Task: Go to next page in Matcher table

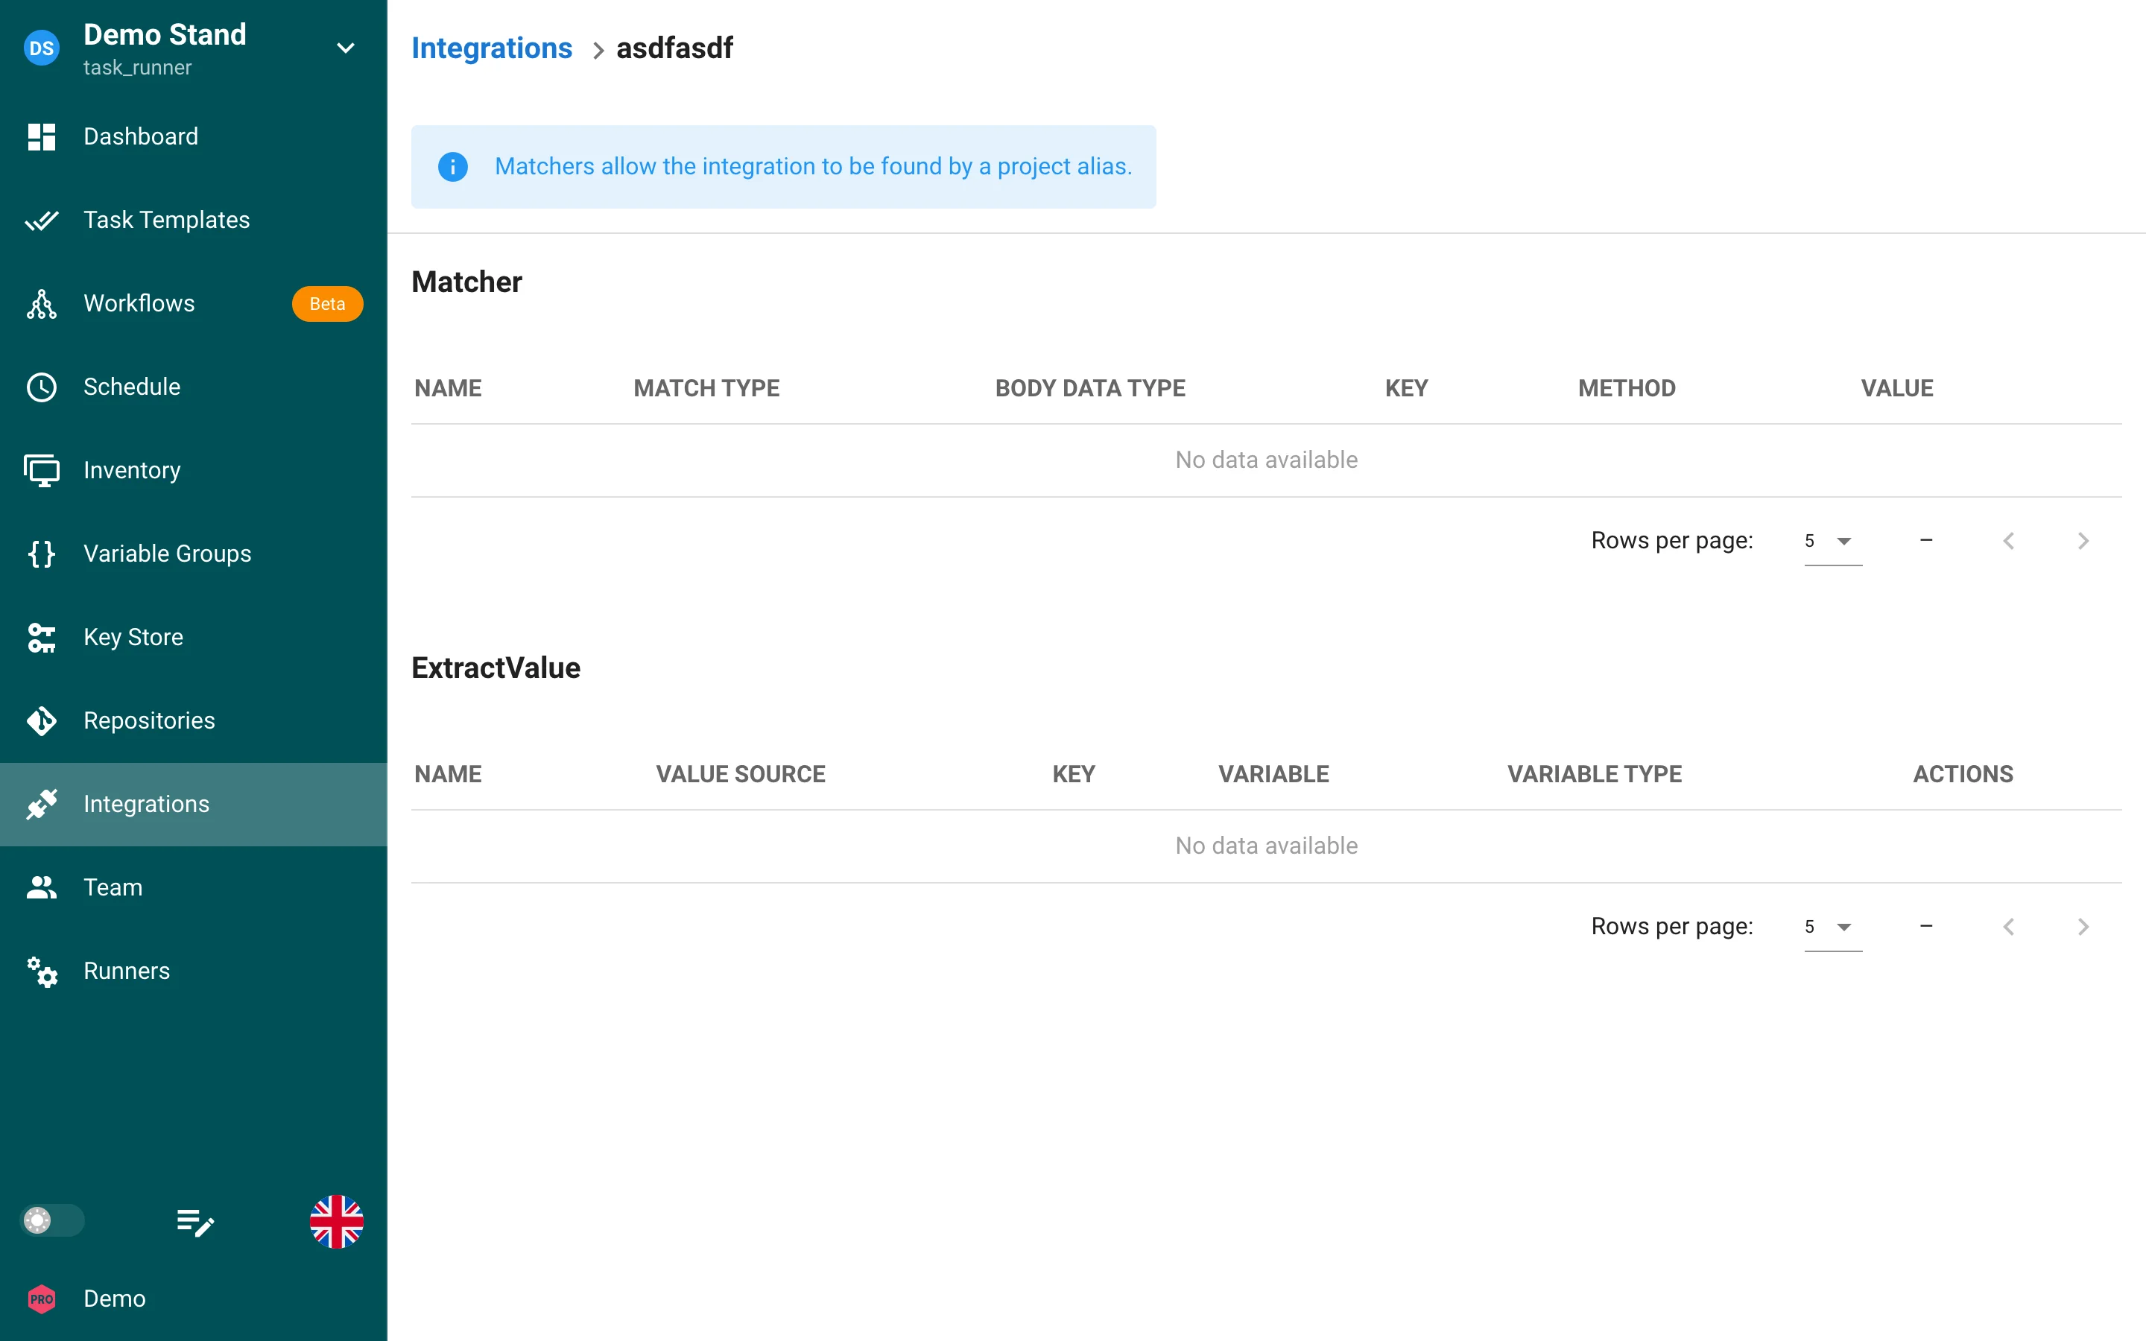Action: pyautogui.click(x=2083, y=541)
